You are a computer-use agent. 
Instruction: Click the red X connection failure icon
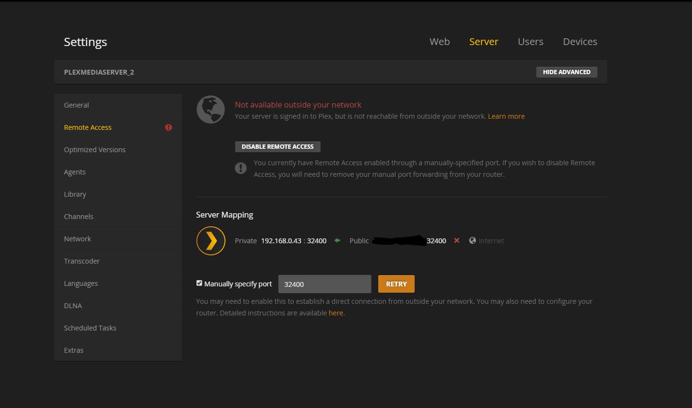click(x=456, y=240)
